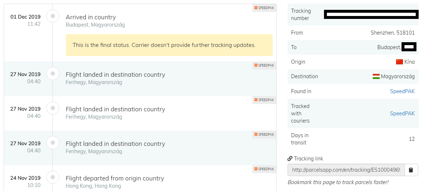423x191 pixels.
Task: Click the Hong Kong, Hong Kong location text
Action: point(93,186)
